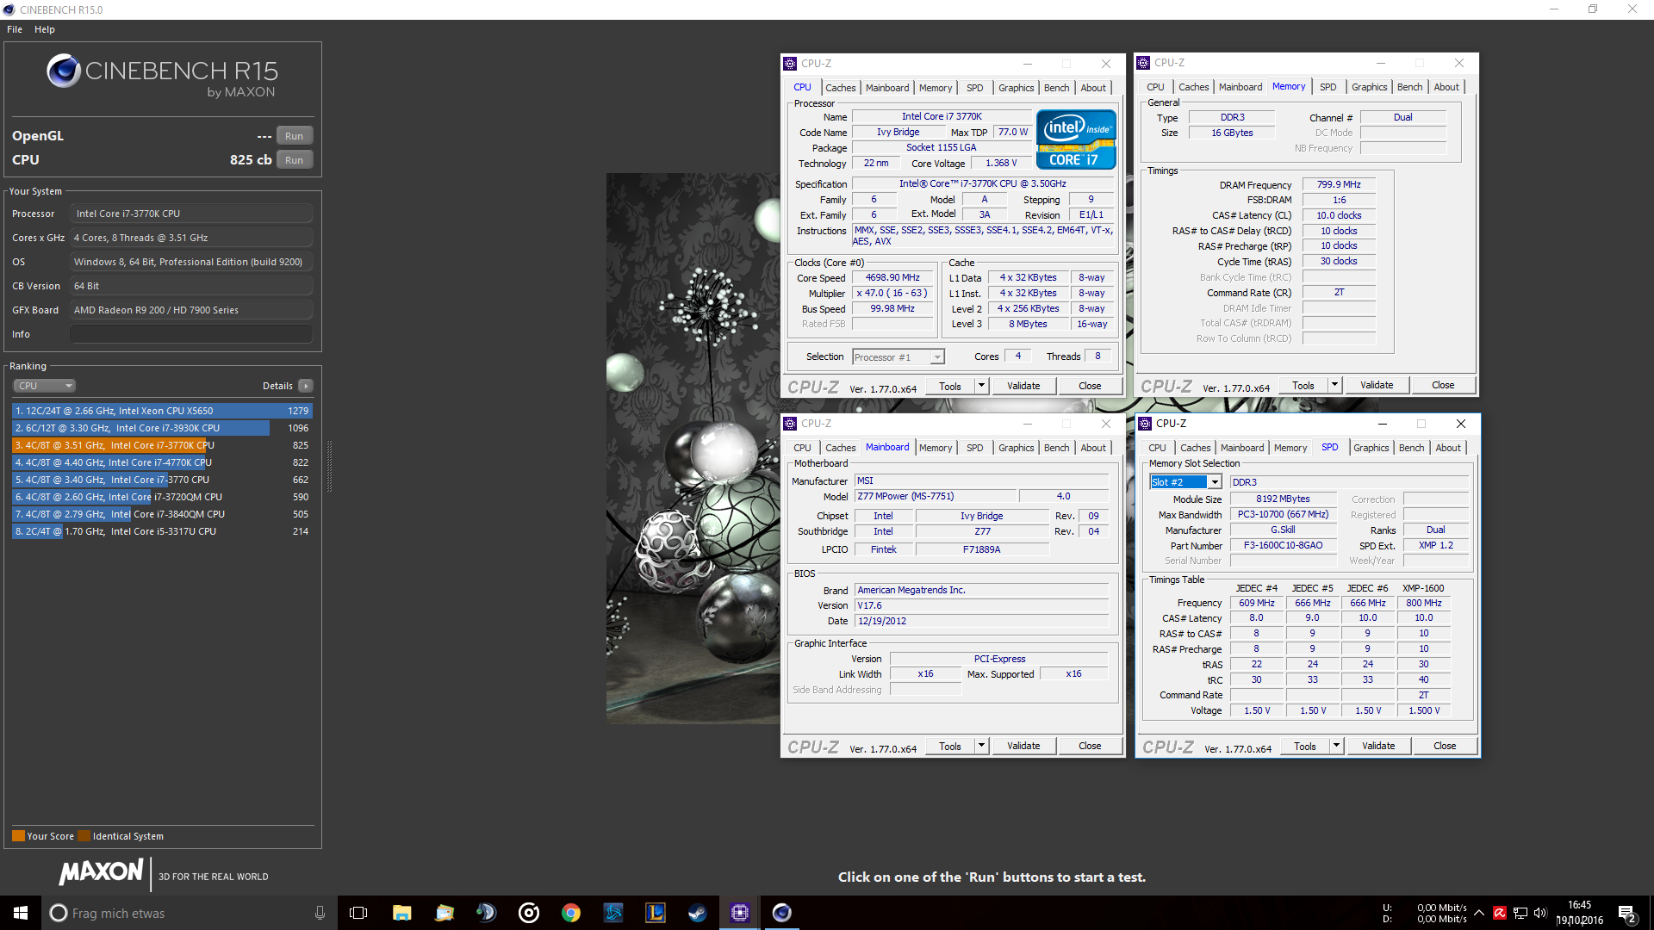Open the CPU ranking type dropdown

(44, 386)
